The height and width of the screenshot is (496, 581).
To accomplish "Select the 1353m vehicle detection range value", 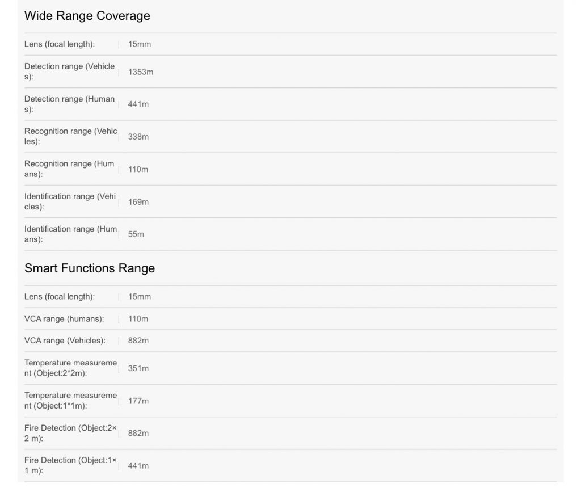I will [140, 72].
